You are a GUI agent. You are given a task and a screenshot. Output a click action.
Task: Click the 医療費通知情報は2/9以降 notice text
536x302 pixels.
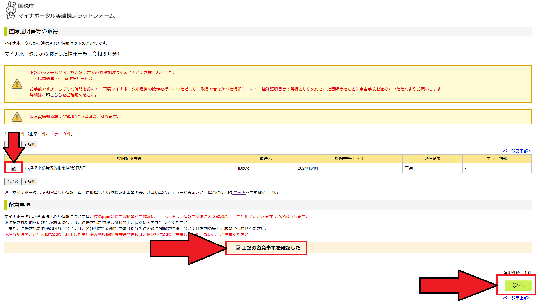[74, 117]
